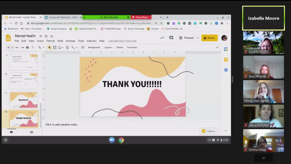Open the Insert menu
The height and width of the screenshot is (164, 291).
40,41
